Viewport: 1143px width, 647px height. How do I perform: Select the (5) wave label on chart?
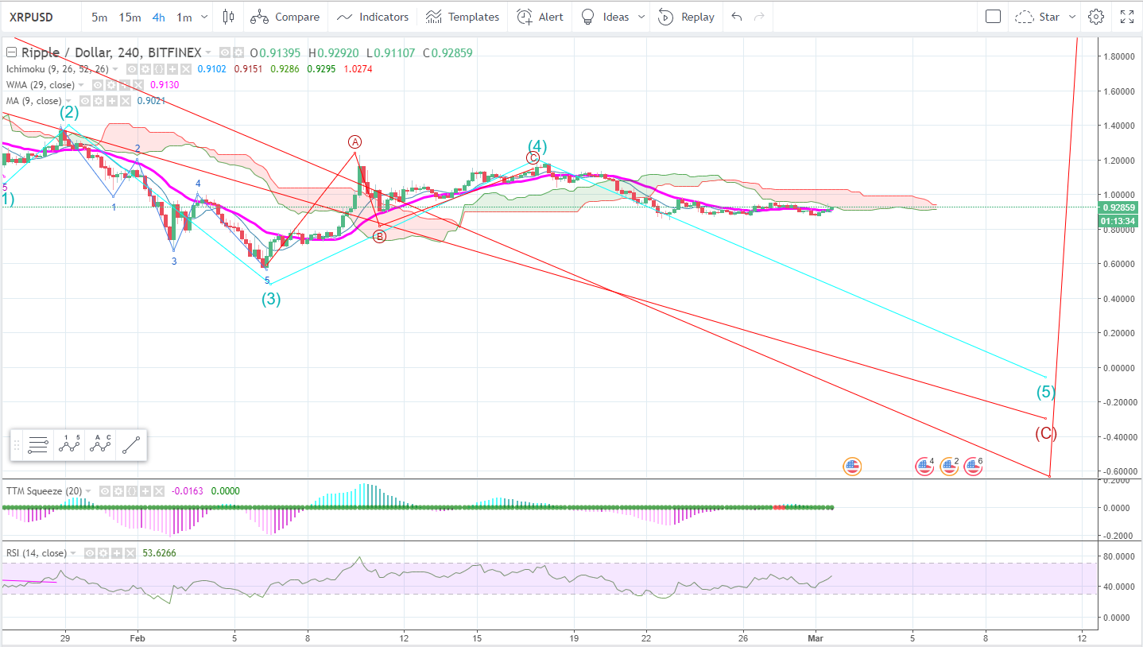(x=1046, y=392)
